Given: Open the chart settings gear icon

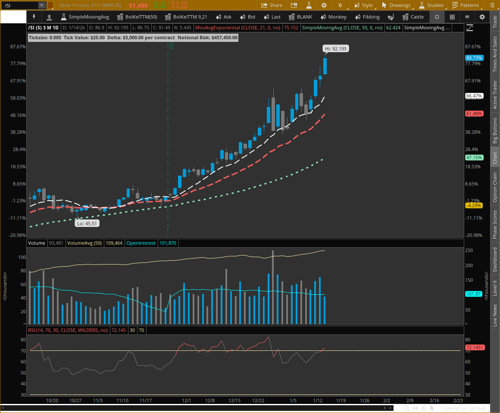Looking at the screenshot, I should tap(482, 17).
